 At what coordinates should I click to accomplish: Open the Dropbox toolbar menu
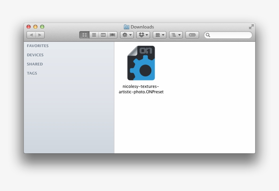(x=143, y=35)
